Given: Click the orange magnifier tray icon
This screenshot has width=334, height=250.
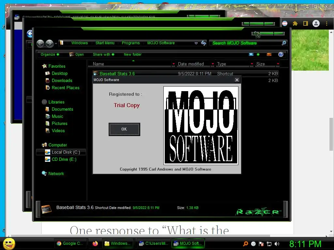Looking at the screenshot, I should 245,244.
